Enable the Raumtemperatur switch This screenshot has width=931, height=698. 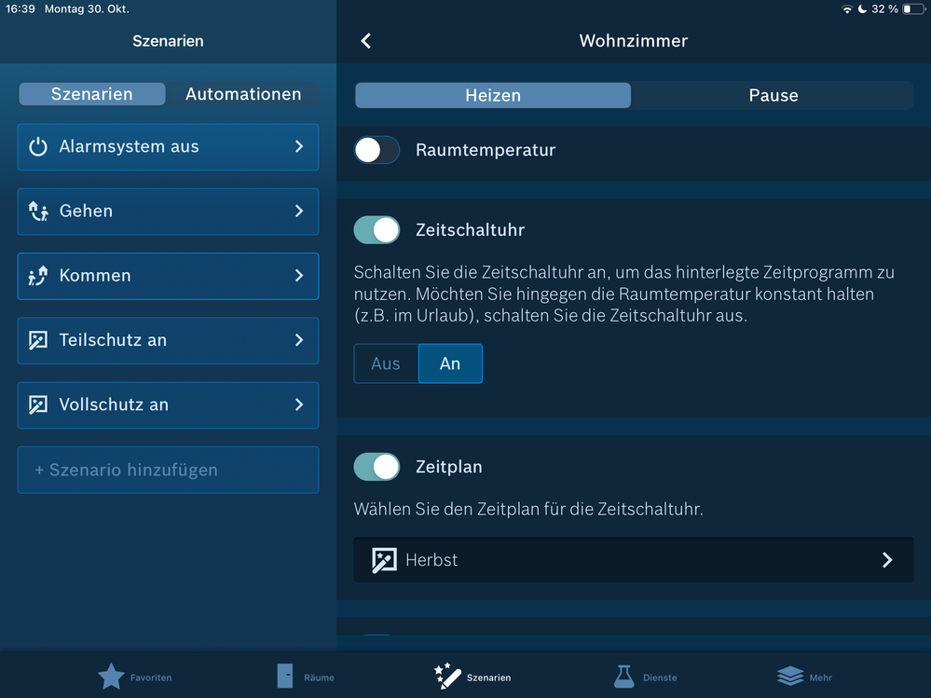[x=377, y=150]
